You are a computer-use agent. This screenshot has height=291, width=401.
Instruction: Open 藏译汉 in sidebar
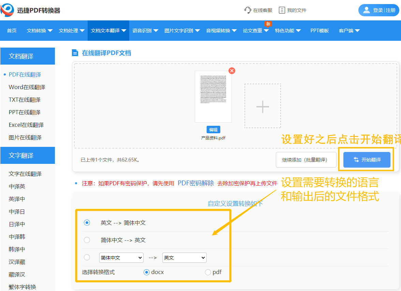(x=17, y=274)
